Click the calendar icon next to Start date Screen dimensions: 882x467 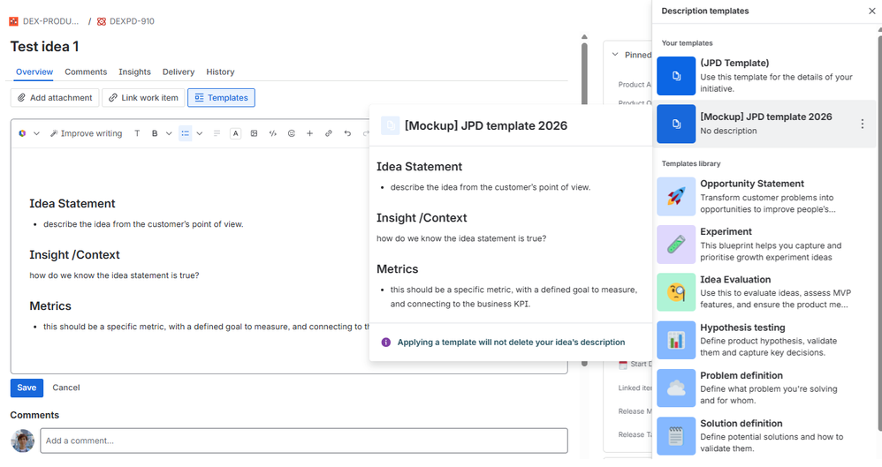(x=623, y=365)
